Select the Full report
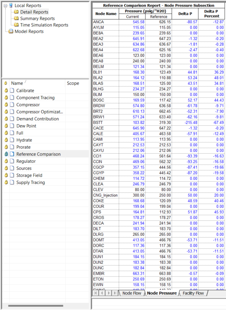 pyautogui.click(x=20, y=133)
